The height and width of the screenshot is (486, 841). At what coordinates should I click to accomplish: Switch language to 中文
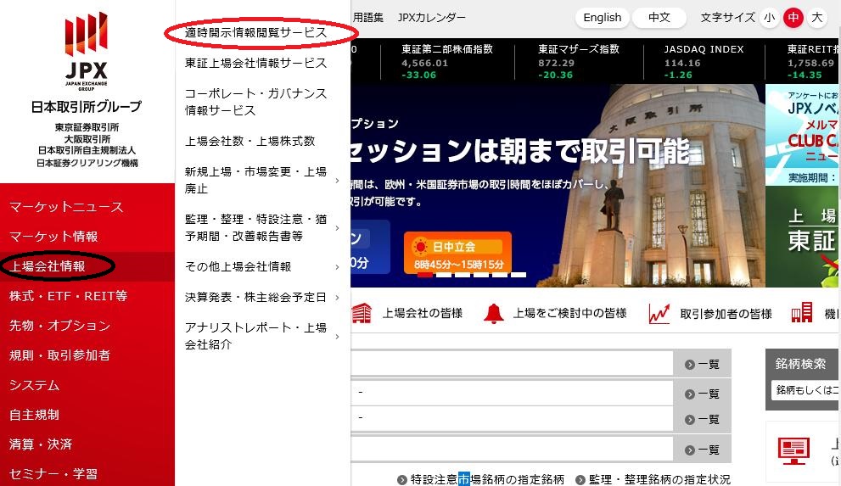(x=659, y=18)
